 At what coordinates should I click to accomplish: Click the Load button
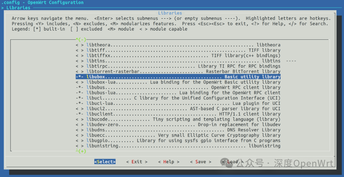[x=233, y=162]
